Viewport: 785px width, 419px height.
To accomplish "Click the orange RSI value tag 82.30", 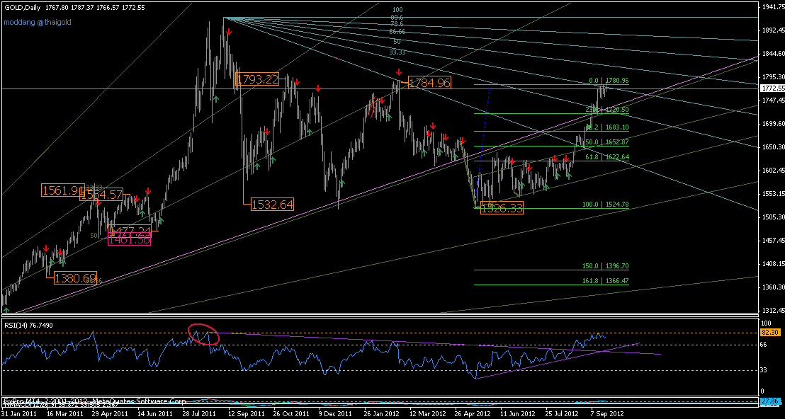I will [769, 332].
